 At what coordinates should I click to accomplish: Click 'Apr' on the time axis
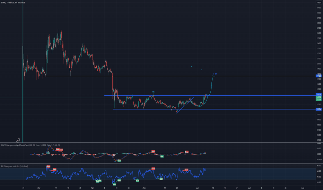point(92,188)
